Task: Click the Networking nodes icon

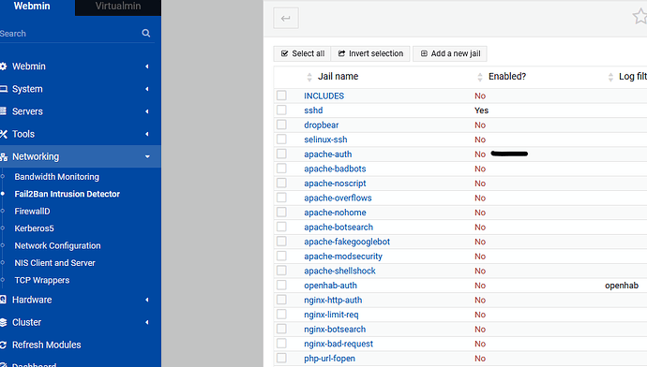Action: [4, 156]
